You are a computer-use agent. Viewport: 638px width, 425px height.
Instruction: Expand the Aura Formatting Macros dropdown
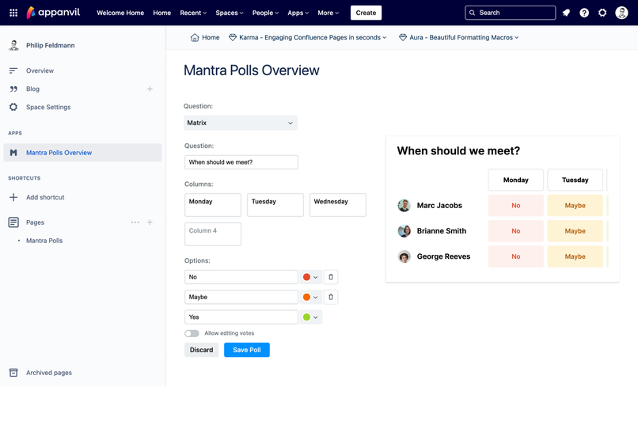pyautogui.click(x=516, y=37)
